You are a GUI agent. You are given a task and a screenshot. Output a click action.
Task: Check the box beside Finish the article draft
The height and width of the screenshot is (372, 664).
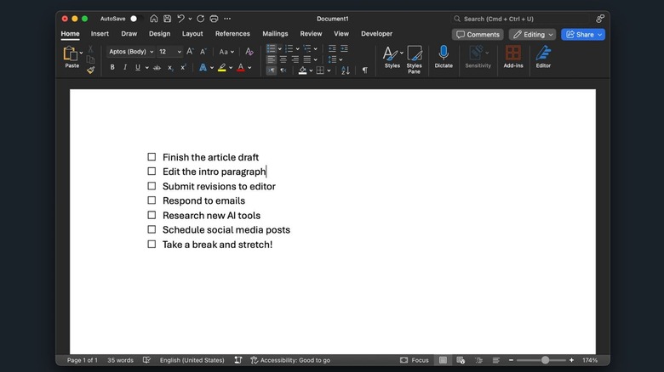pyautogui.click(x=152, y=157)
